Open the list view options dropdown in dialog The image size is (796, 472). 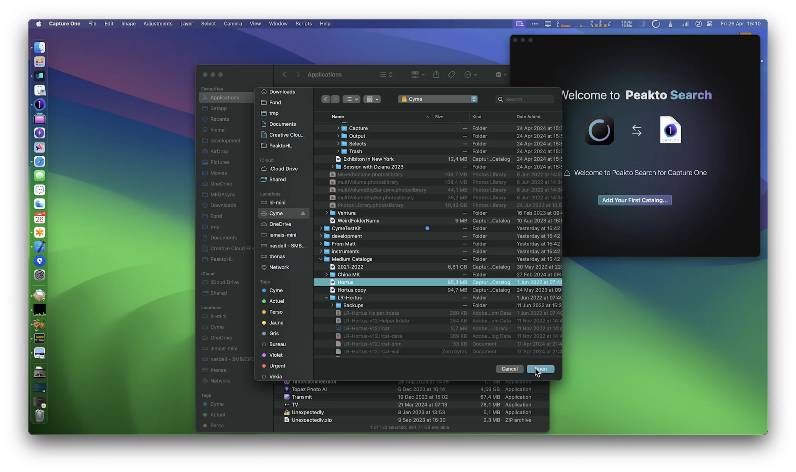[x=351, y=99]
